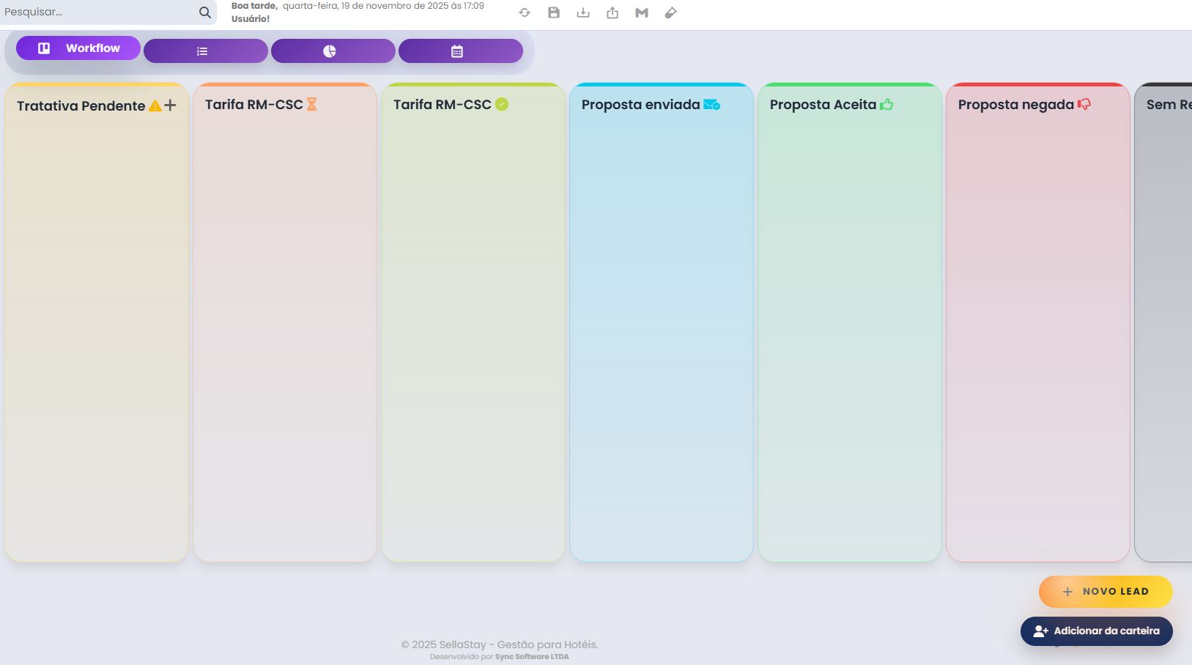
Task: Select the eraser icon in top toolbar
Action: tap(670, 12)
